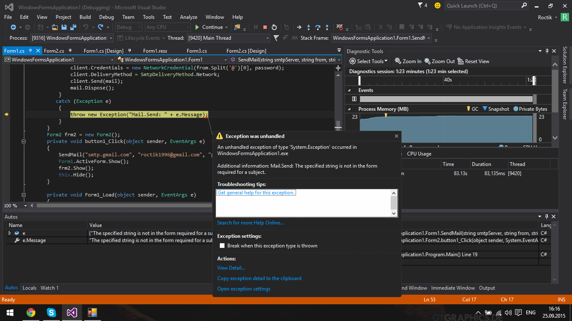
Task: Click the Step Into arrow icon
Action: click(309, 27)
